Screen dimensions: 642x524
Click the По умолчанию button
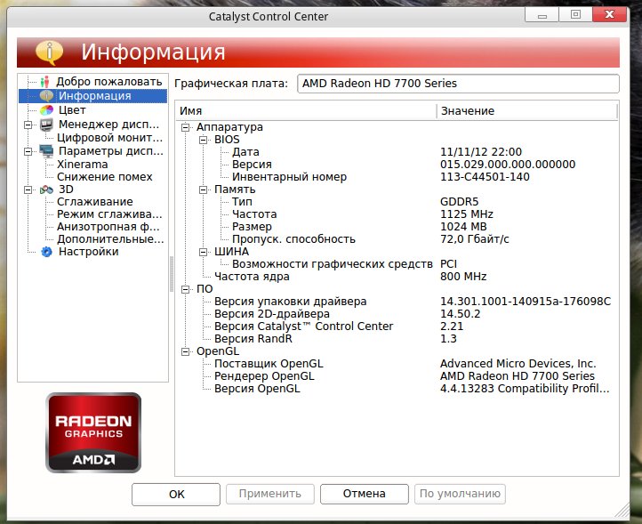[460, 494]
